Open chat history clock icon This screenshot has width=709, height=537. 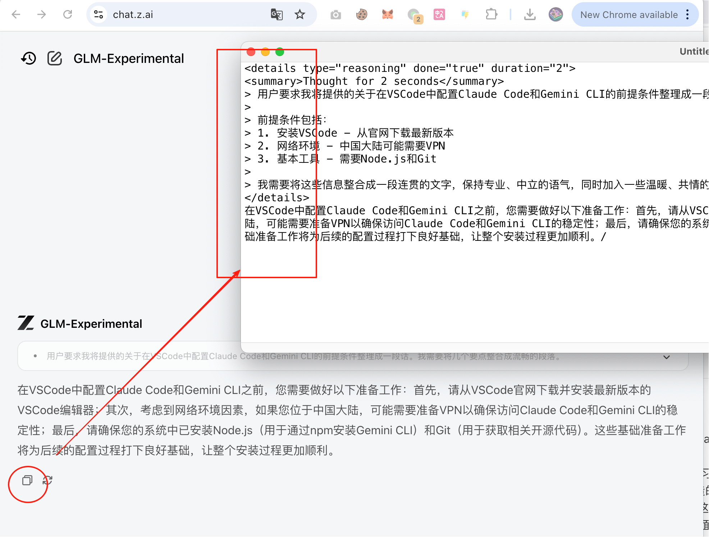(28, 58)
